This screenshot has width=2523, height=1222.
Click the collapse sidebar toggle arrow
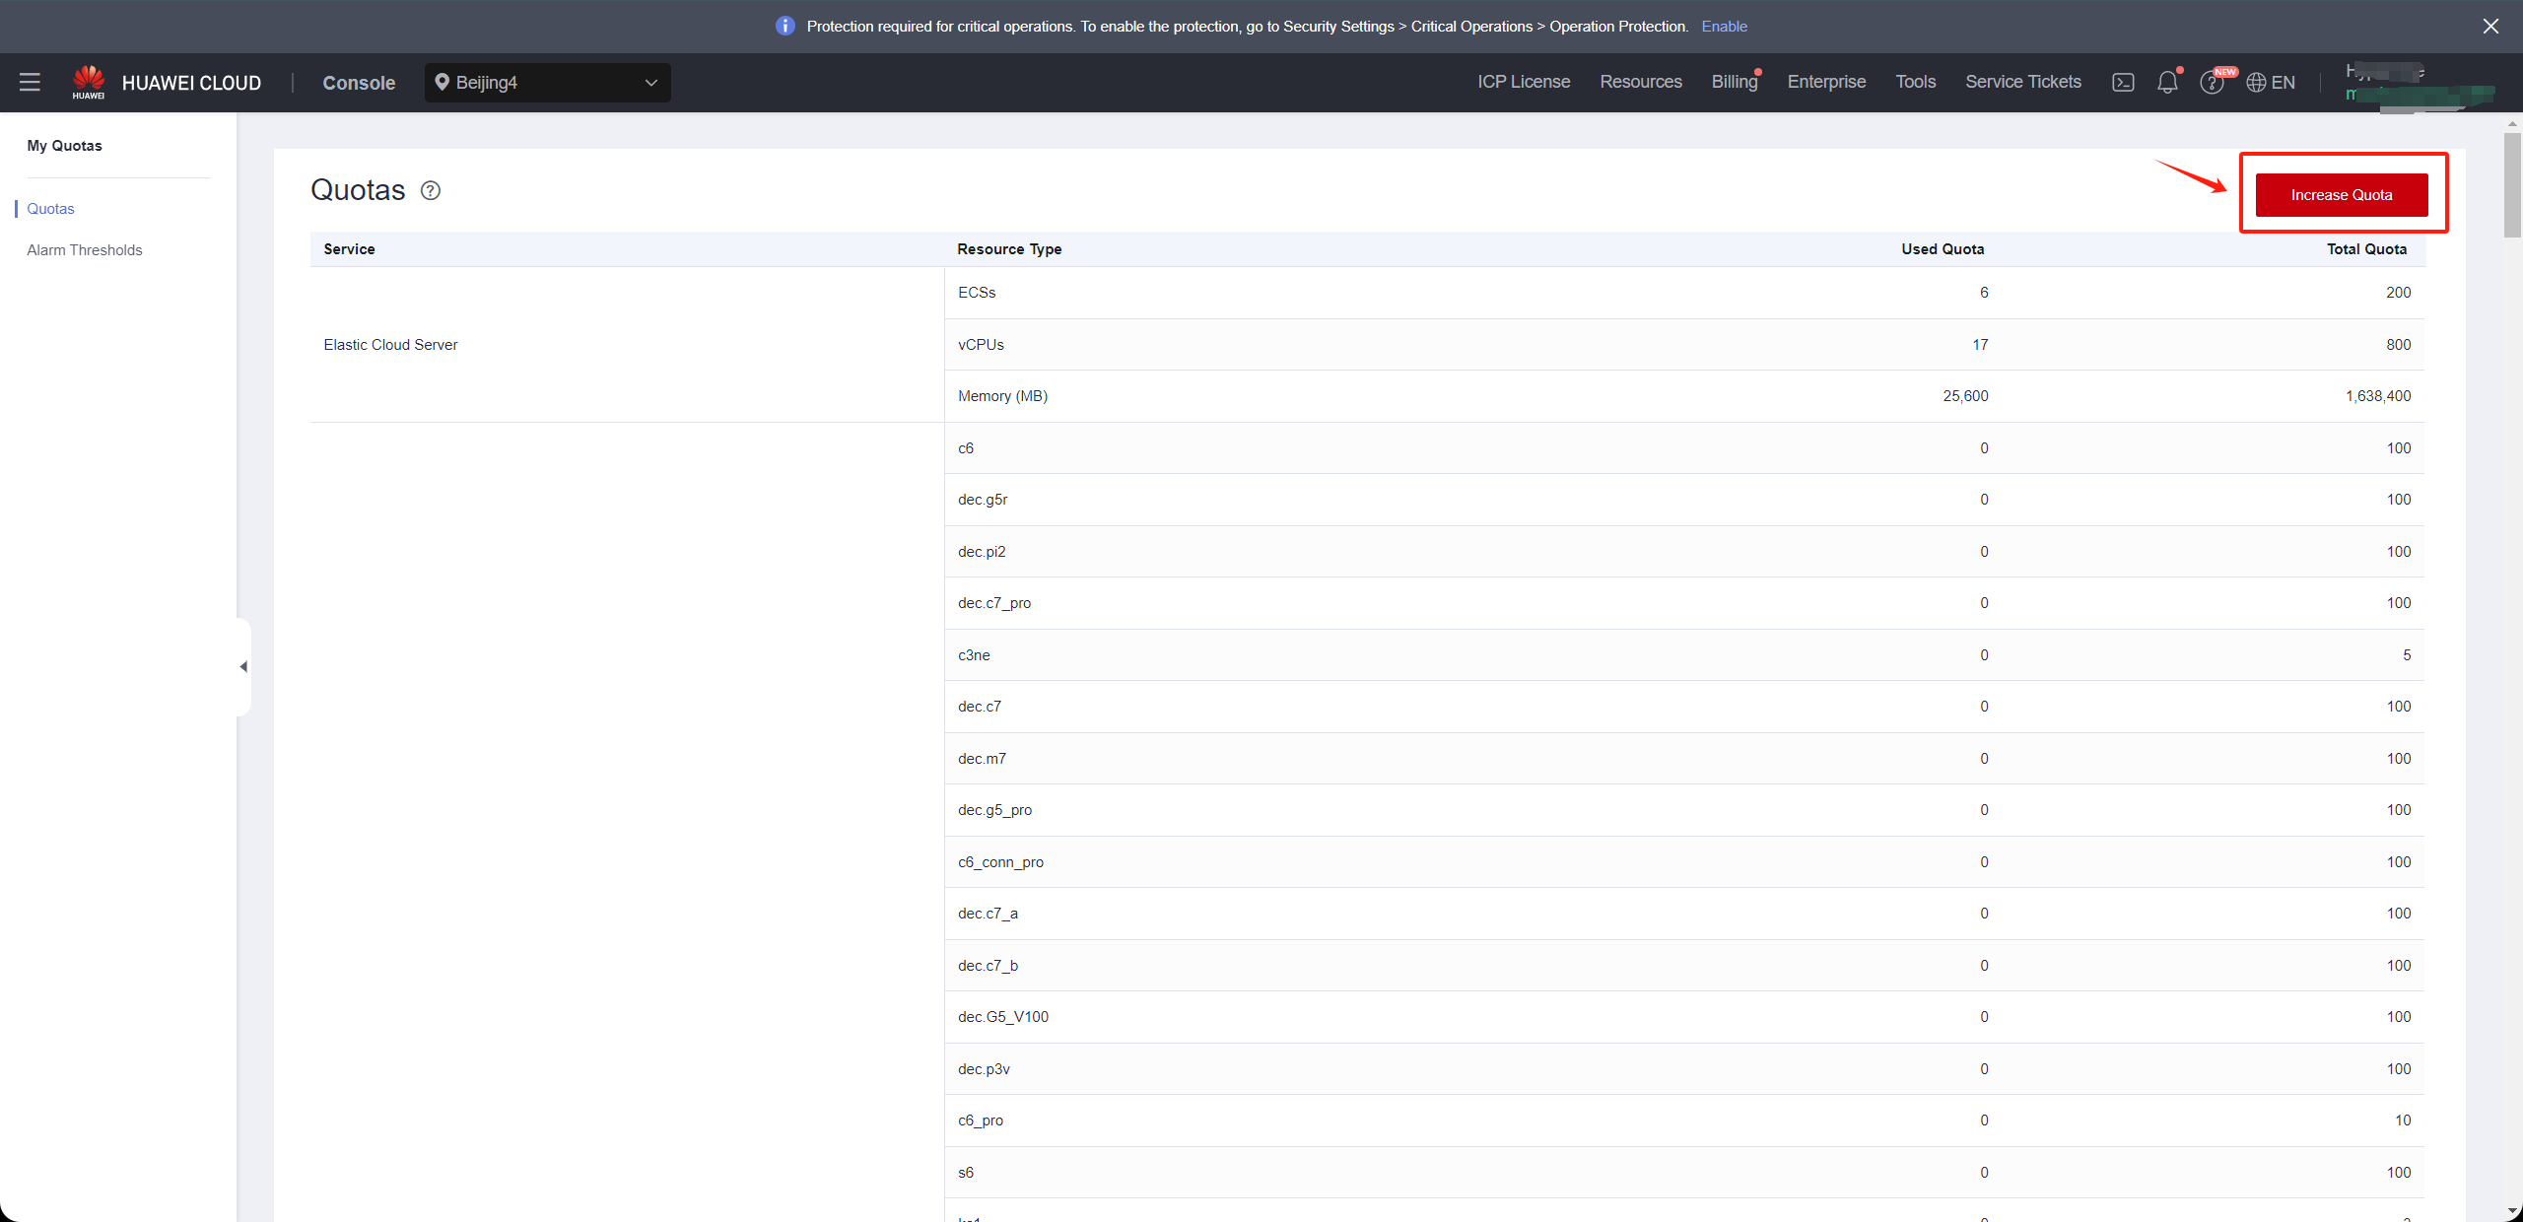[243, 665]
